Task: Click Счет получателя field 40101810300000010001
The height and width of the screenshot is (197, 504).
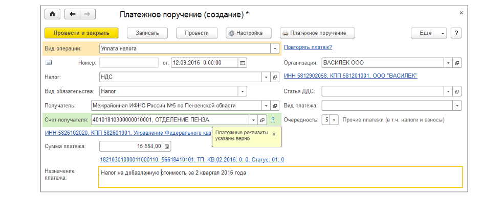Action: point(170,120)
